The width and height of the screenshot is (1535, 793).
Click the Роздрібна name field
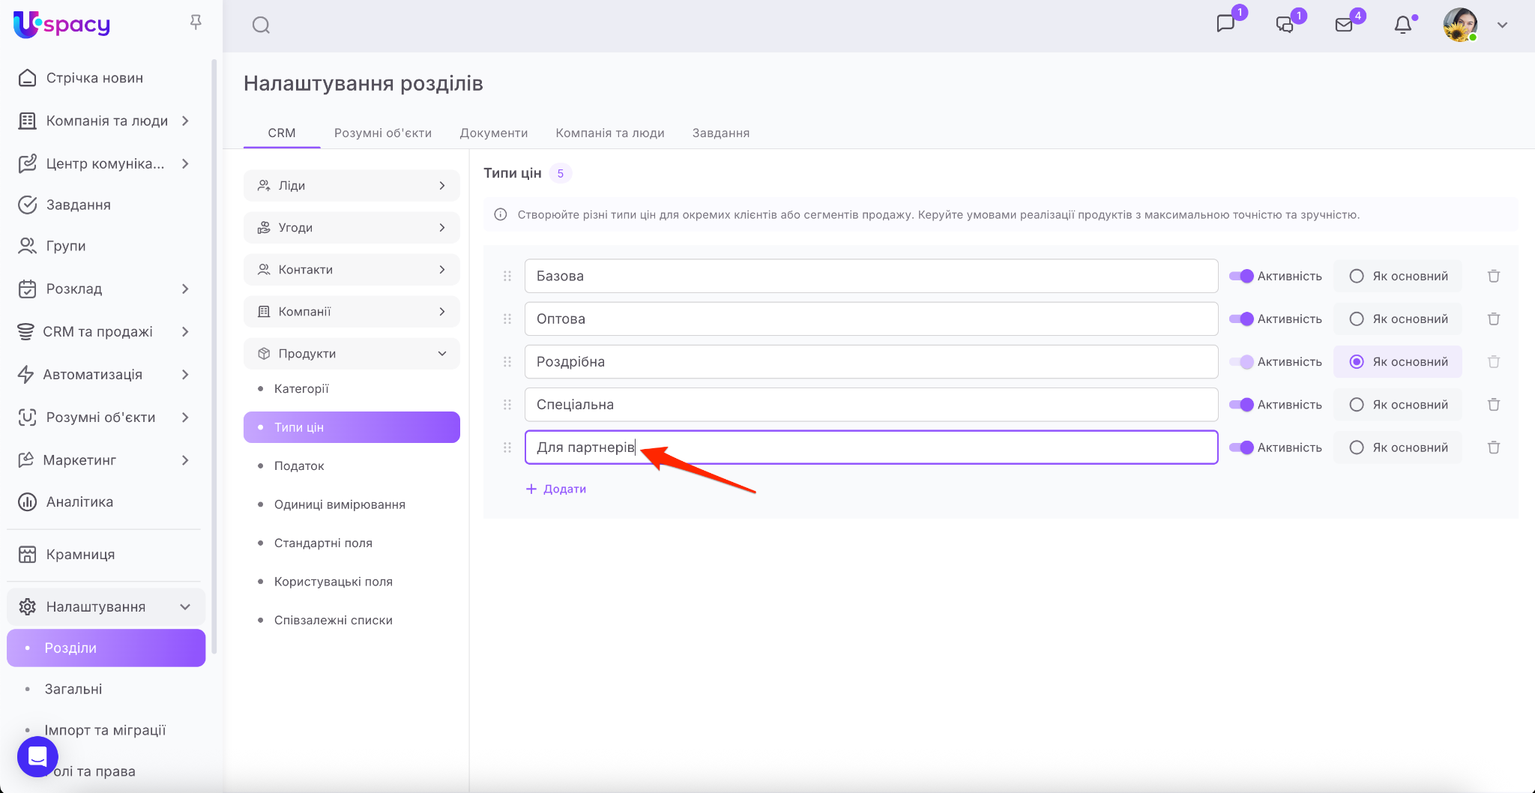tap(870, 362)
